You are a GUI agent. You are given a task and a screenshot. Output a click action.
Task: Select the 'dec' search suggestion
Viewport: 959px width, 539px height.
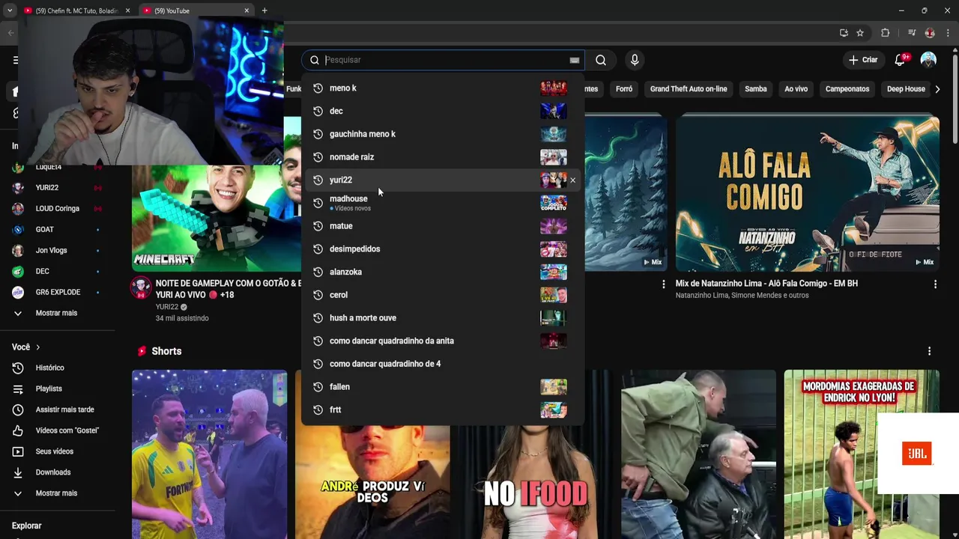(x=443, y=112)
